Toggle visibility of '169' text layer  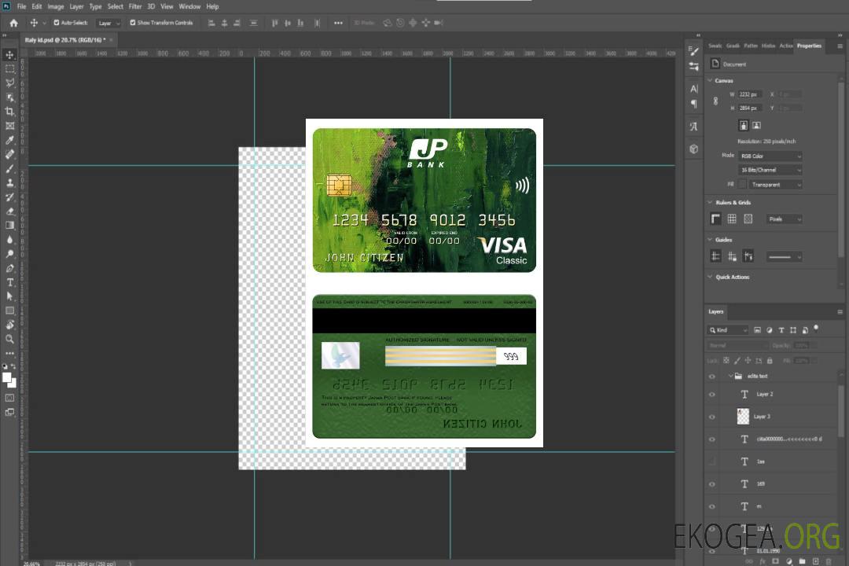click(x=712, y=484)
